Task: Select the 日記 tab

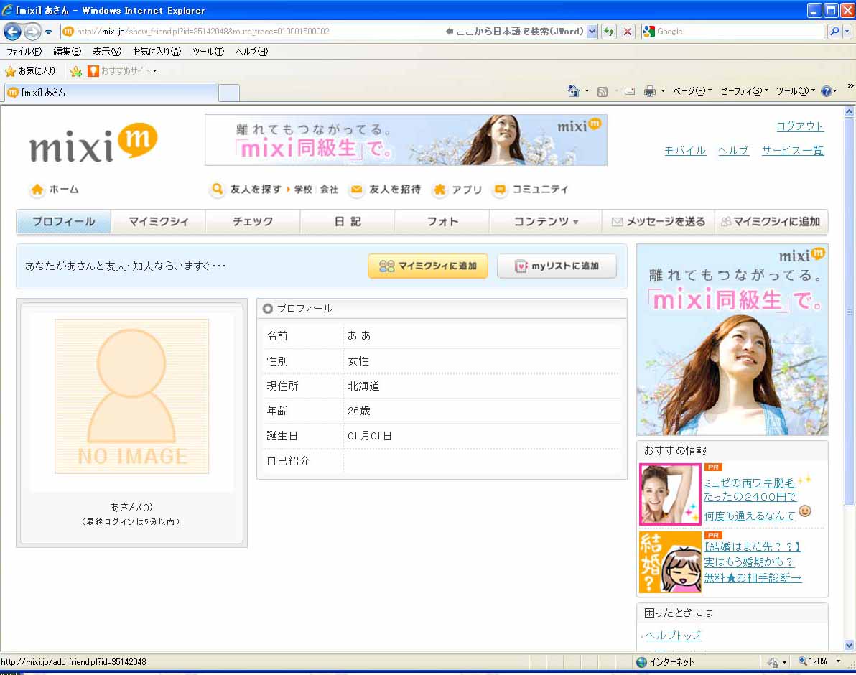Action: click(348, 222)
